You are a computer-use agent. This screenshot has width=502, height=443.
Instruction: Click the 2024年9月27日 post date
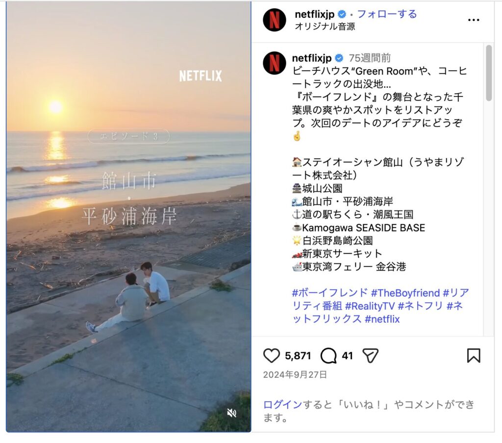(x=295, y=374)
